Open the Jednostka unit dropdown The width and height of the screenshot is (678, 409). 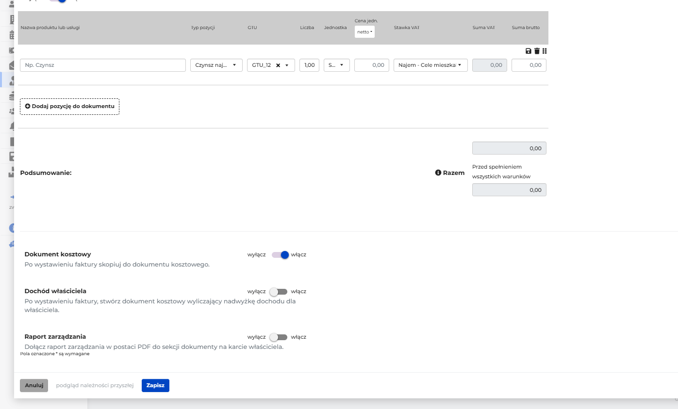pos(337,65)
